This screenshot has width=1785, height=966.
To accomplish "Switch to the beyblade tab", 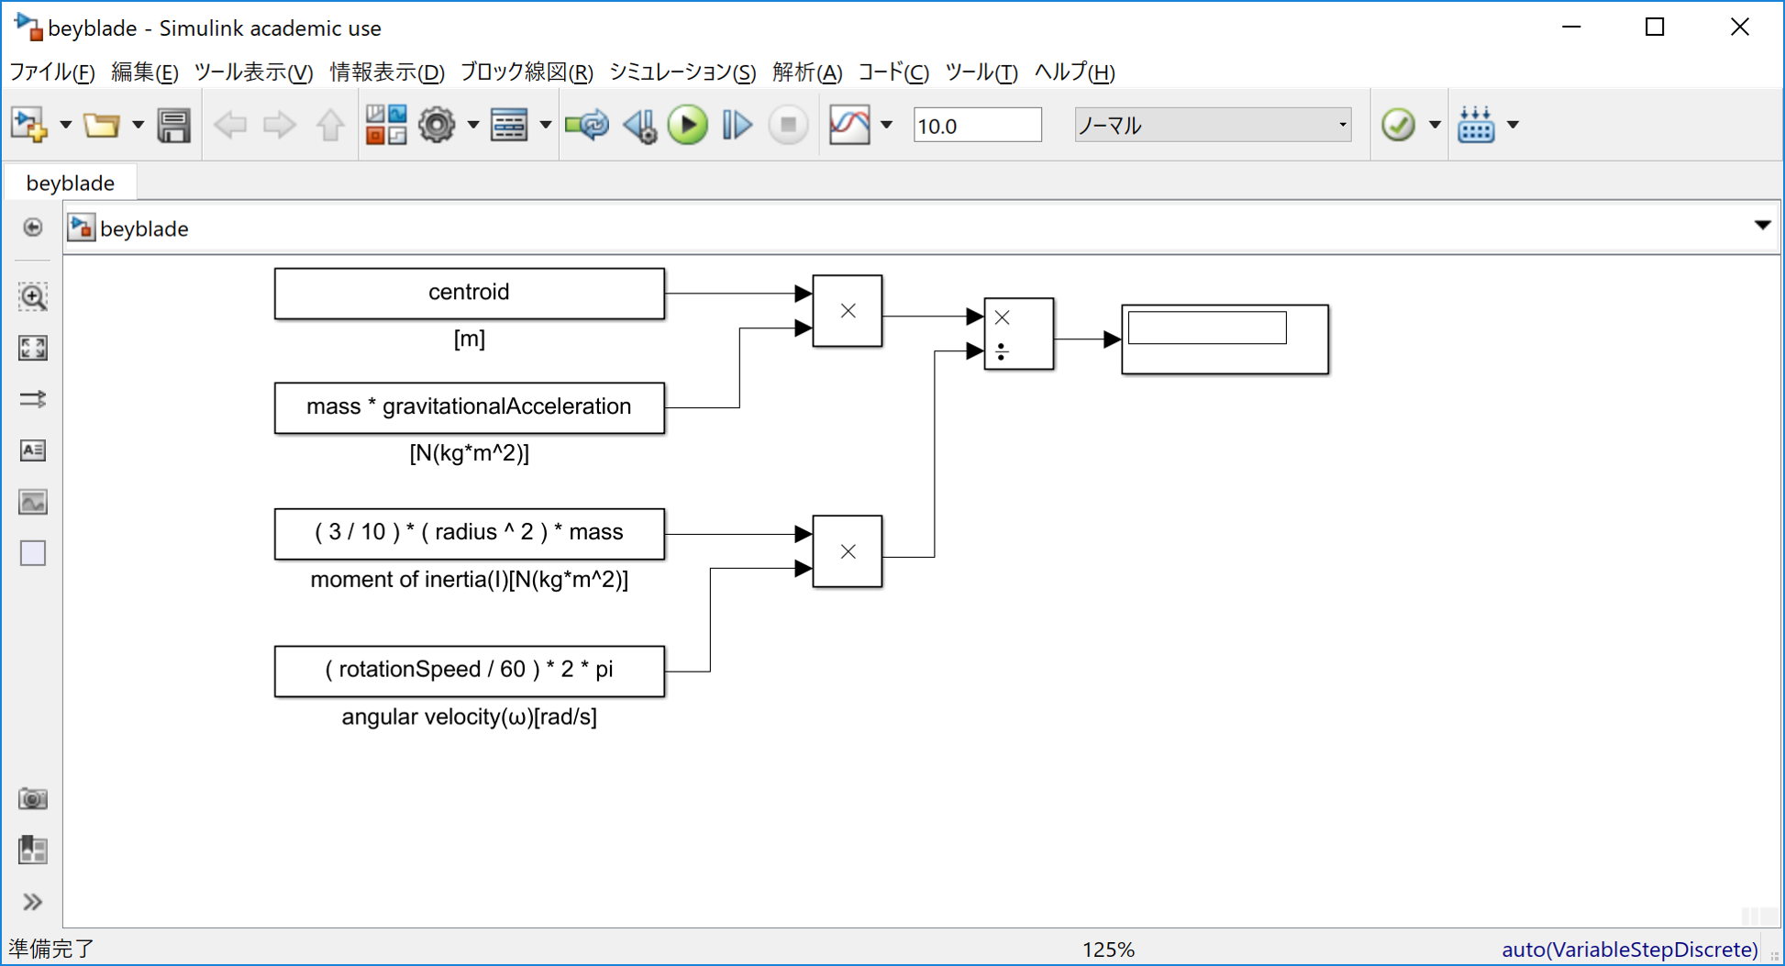I will (70, 182).
